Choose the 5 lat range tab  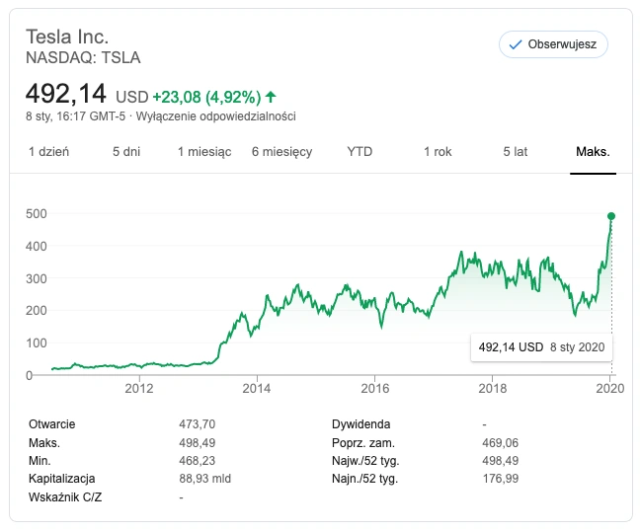pos(516,152)
